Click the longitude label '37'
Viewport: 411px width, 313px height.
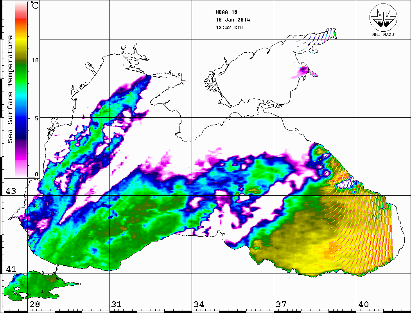pyautogui.click(x=281, y=304)
